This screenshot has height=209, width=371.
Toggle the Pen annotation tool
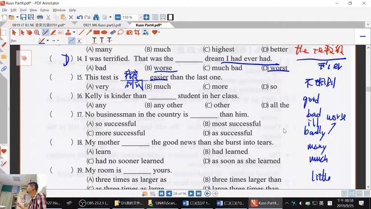coord(45,33)
